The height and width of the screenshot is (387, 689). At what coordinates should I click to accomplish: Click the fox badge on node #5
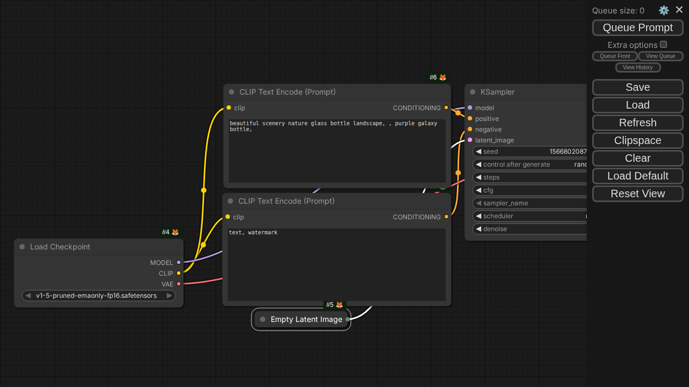tap(339, 305)
